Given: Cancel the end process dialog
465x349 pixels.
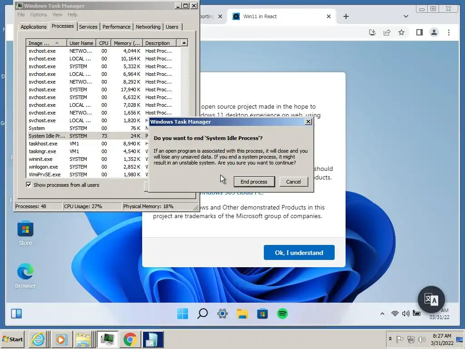Looking at the screenshot, I should 293,182.
